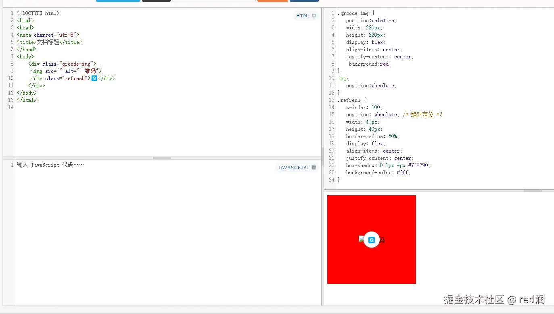Click the "position:relative;" CSS line

[371, 20]
